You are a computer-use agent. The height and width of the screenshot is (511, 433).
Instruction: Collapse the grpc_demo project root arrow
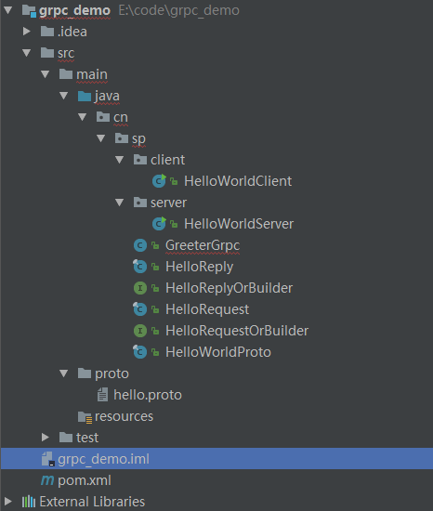8,10
